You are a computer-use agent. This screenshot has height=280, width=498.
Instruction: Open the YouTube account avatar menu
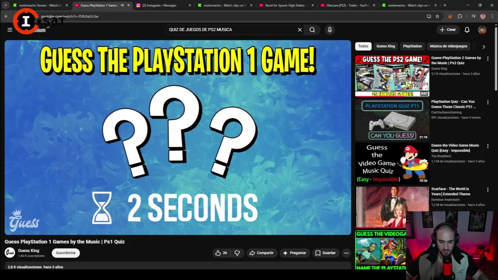coord(482,30)
